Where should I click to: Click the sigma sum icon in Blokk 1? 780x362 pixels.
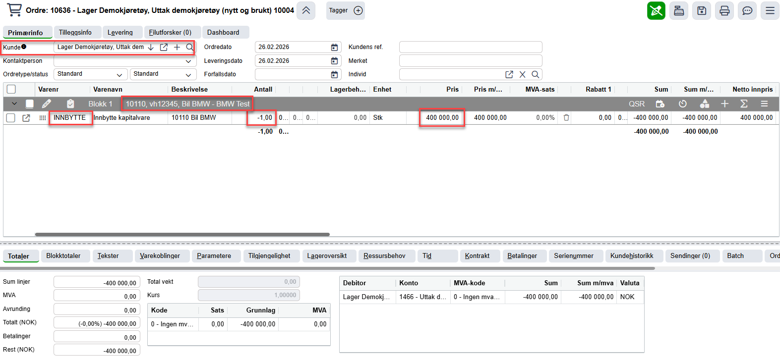(x=744, y=103)
